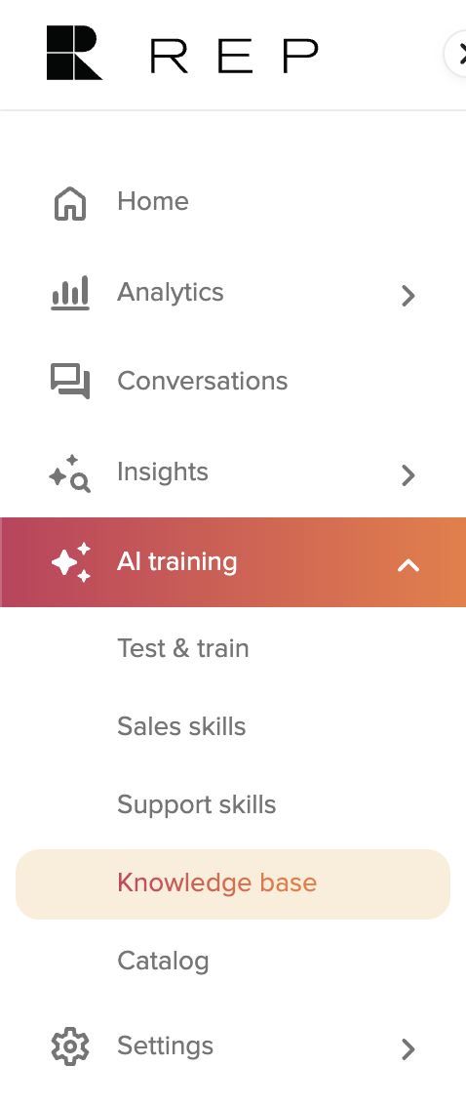Go to Sales skills
Image resolution: width=466 pixels, height=1107 pixels.
(181, 725)
